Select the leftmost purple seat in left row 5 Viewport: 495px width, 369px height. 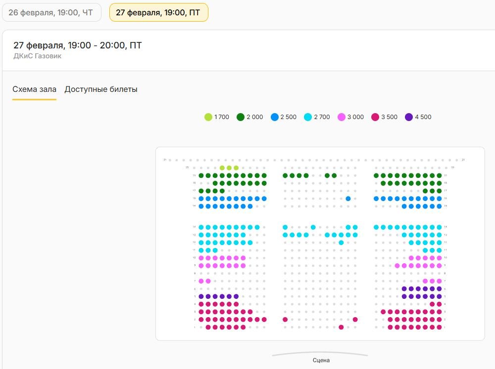click(201, 296)
